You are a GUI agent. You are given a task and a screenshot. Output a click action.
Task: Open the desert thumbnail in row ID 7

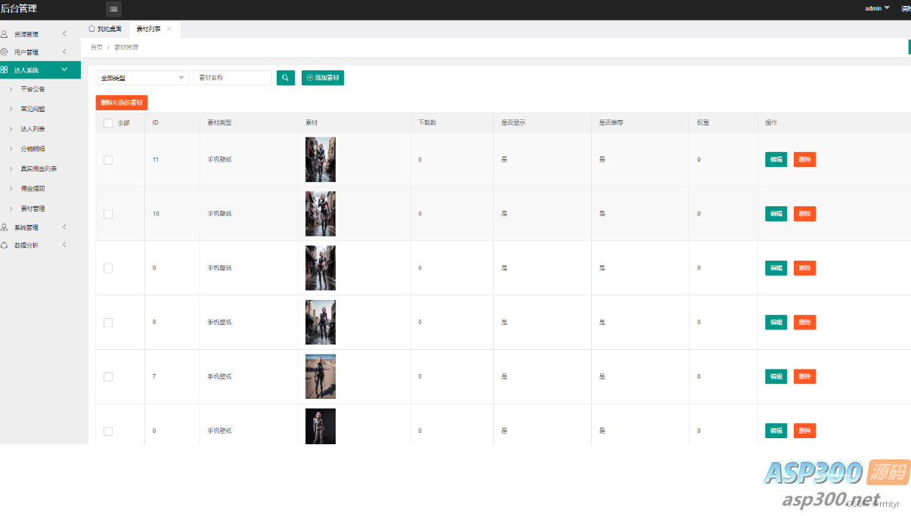click(321, 376)
